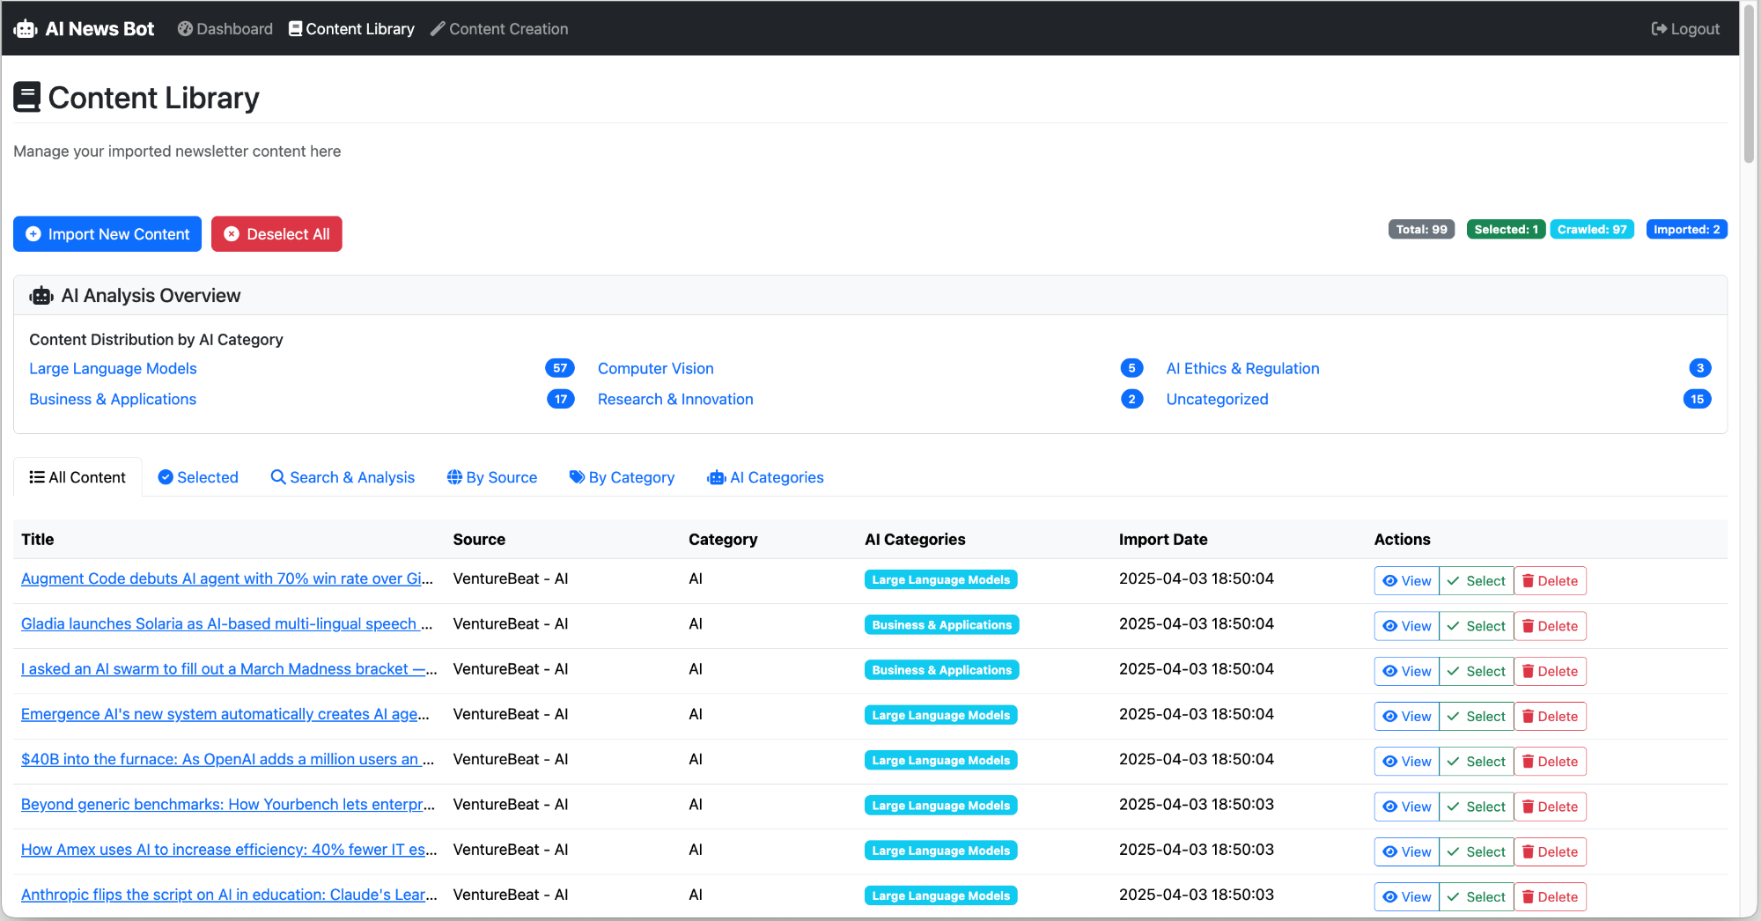
Task: Click the Business & Applications badge in Gladia row
Action: (941, 625)
